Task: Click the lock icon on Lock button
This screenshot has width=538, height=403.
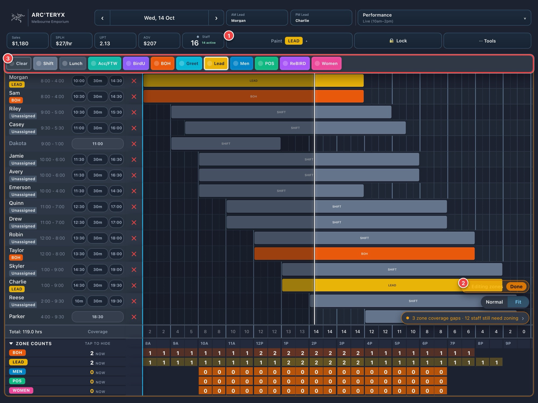Action: click(x=391, y=41)
